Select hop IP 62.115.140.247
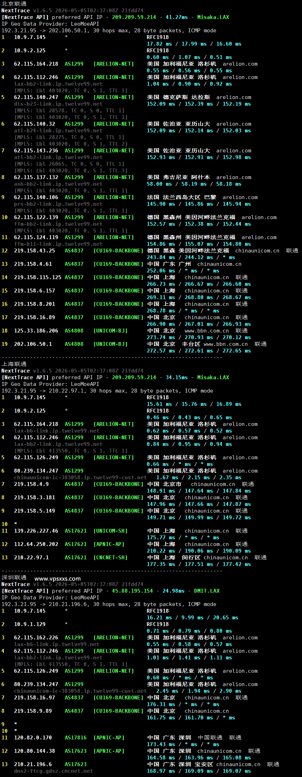Screen dimensions: 302x777 point(36,97)
